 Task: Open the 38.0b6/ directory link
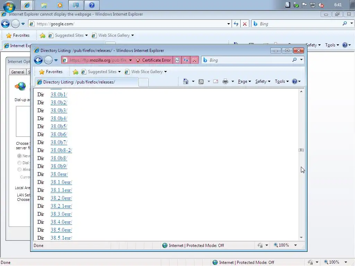[59, 134]
